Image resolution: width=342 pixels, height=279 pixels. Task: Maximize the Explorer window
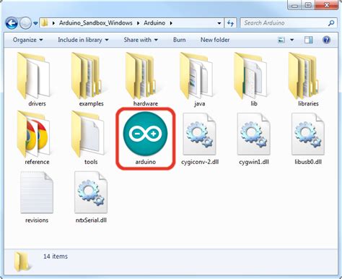(x=309, y=5)
